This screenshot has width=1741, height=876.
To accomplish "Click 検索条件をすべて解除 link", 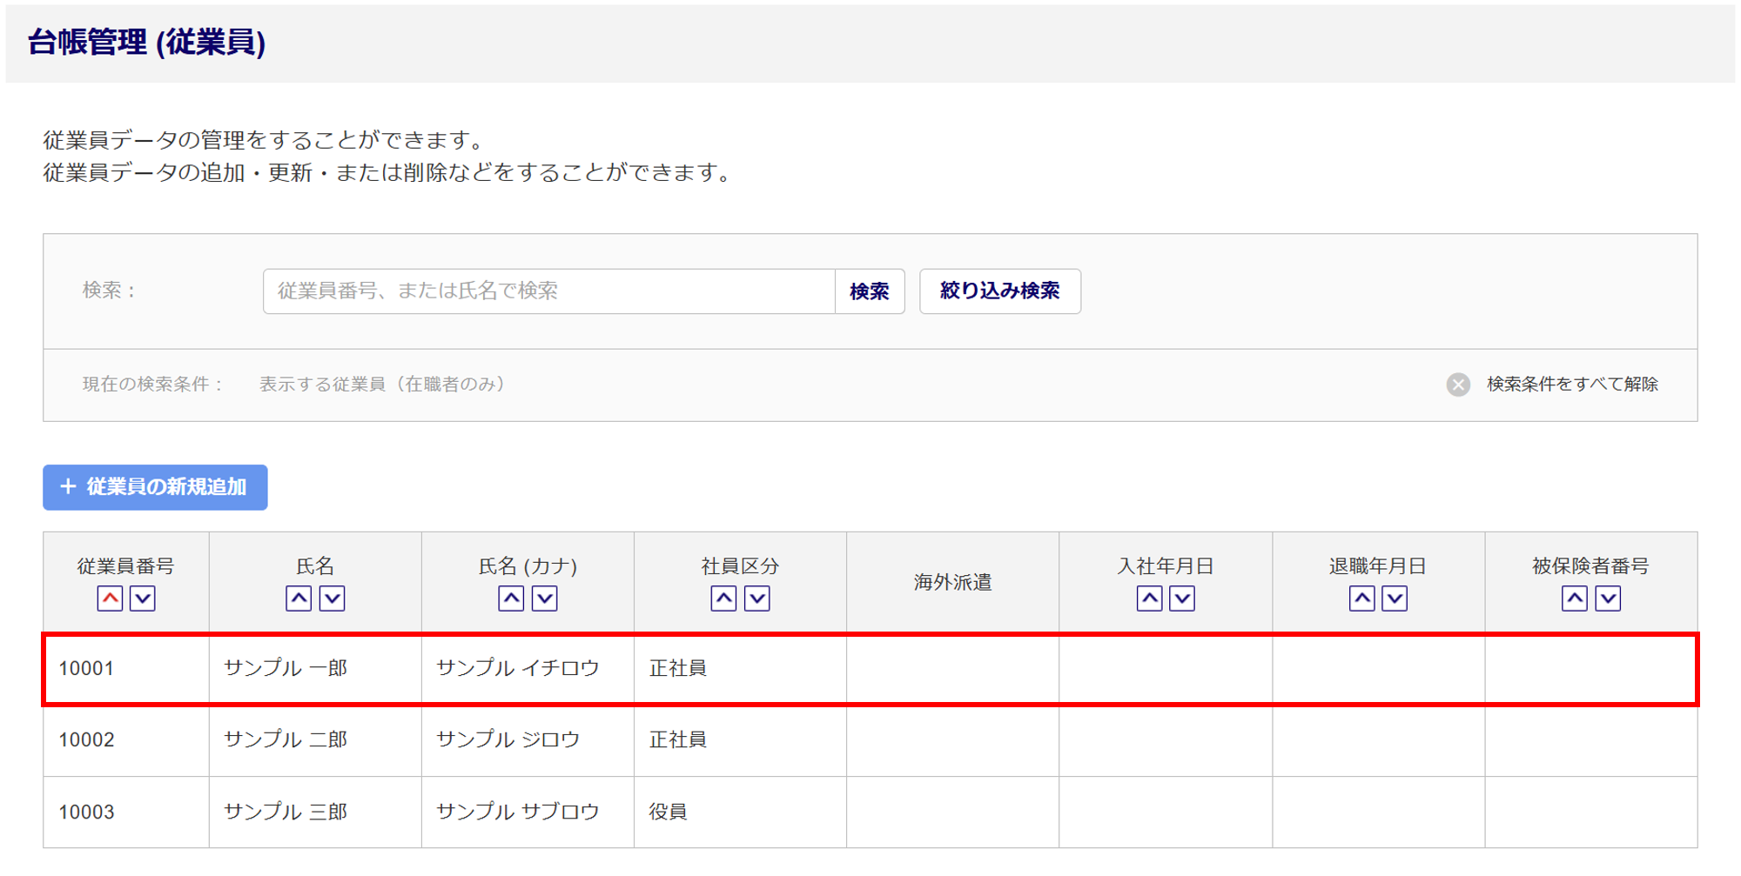I will (x=1571, y=385).
